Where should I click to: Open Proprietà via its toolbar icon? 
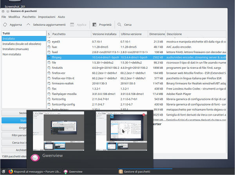pos(94,25)
